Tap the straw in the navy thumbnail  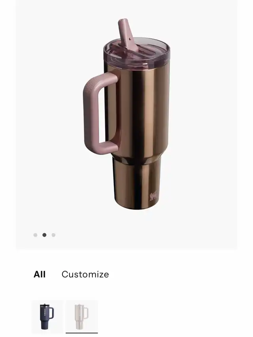(44, 305)
